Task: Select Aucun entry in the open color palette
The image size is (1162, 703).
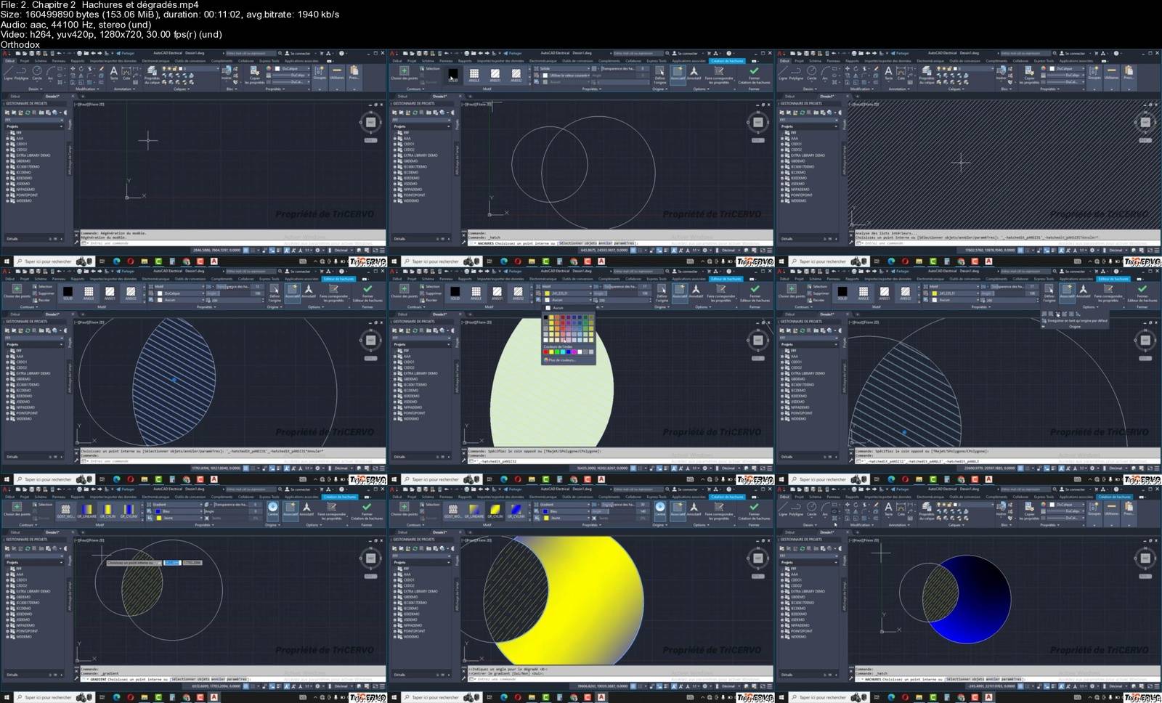Action: pyautogui.click(x=558, y=307)
